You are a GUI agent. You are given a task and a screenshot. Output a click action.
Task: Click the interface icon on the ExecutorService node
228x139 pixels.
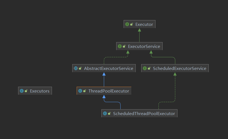pos(120,46)
